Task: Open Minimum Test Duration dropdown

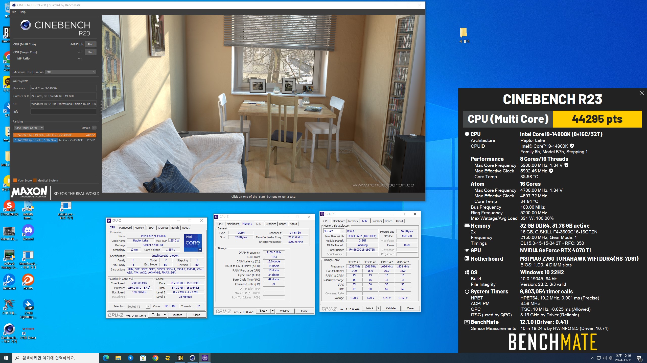Action: (x=71, y=72)
